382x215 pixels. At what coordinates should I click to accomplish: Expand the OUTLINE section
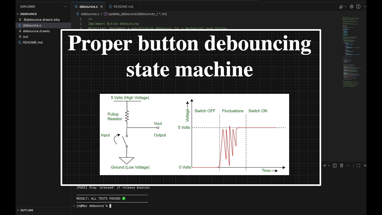(x=43, y=210)
